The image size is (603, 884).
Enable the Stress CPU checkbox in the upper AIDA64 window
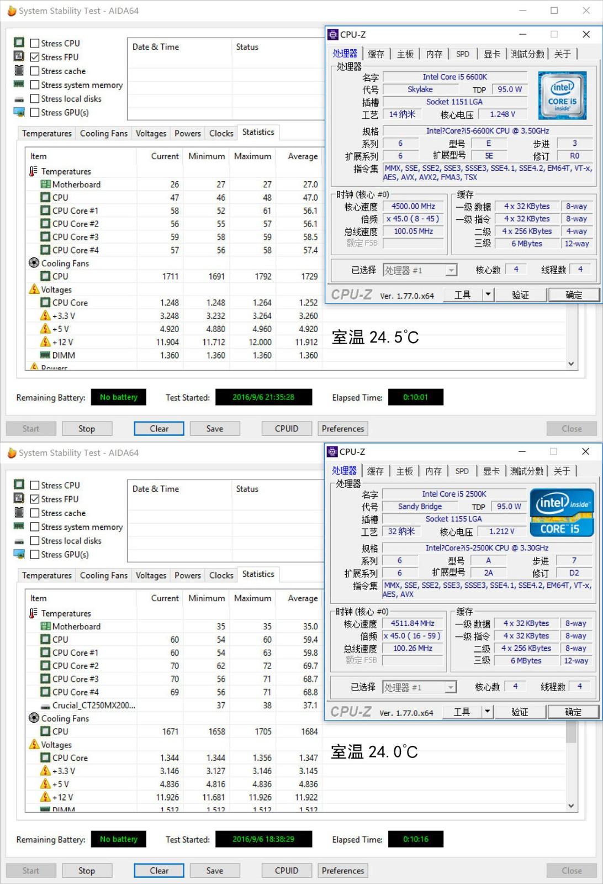35,43
